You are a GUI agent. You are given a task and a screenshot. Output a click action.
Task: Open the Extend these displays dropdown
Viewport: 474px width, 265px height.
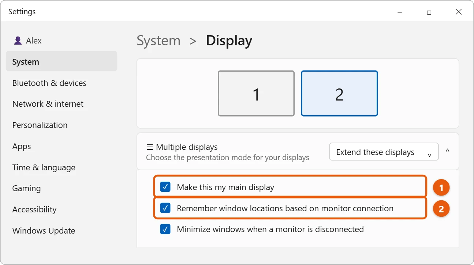pos(384,152)
